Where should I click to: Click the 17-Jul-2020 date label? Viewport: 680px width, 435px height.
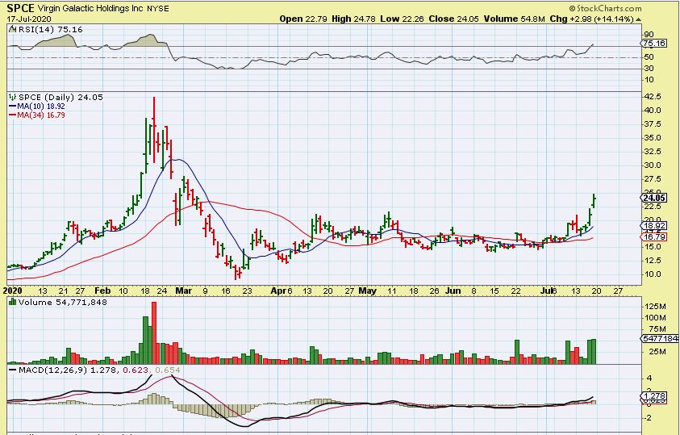tap(28, 19)
